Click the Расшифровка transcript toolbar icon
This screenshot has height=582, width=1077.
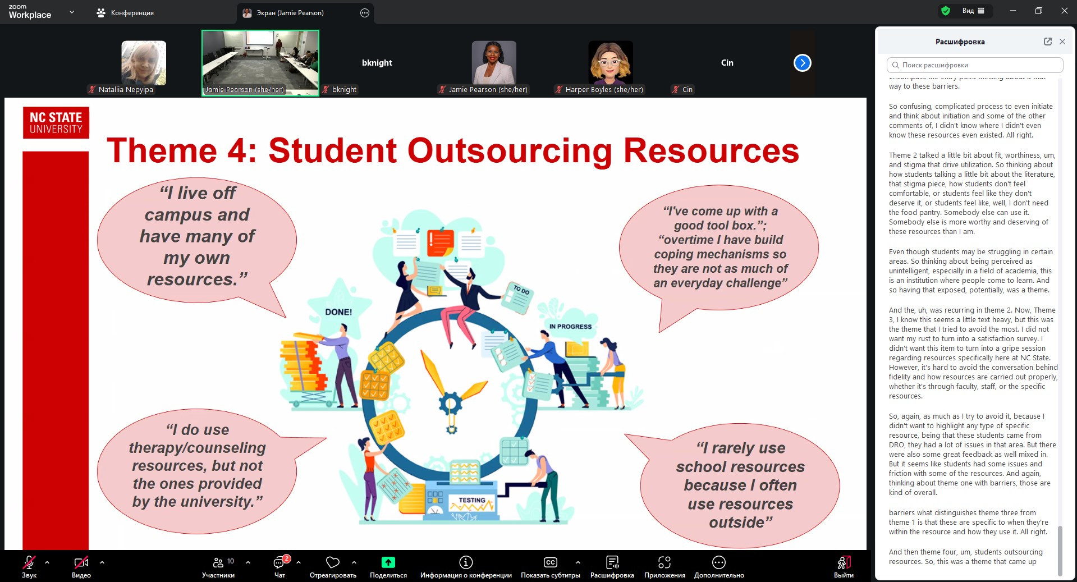click(612, 563)
